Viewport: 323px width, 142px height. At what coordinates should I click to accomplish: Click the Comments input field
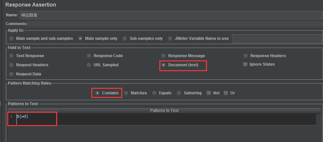click(x=175, y=24)
